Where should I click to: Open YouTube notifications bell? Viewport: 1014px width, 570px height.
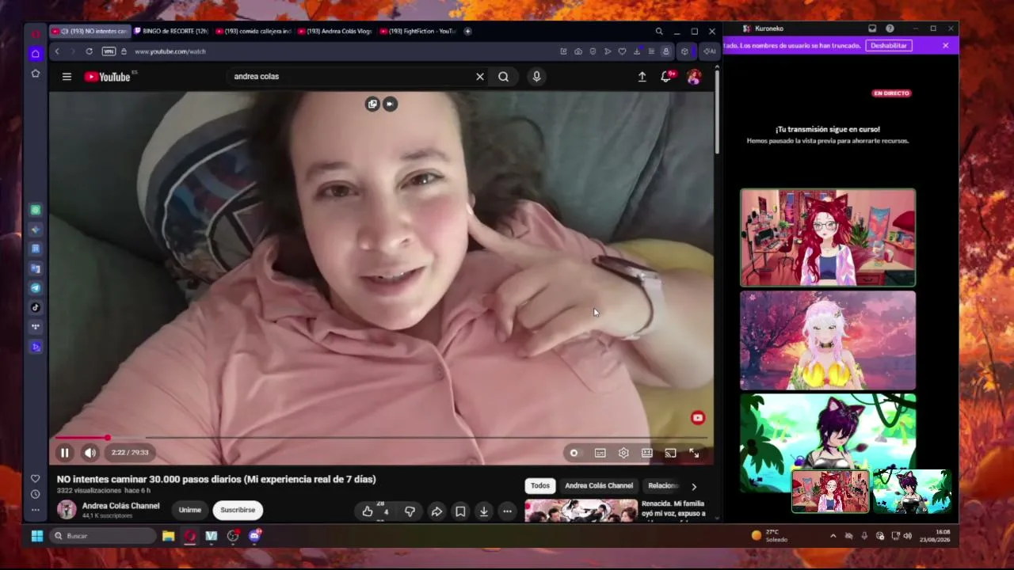click(x=666, y=77)
